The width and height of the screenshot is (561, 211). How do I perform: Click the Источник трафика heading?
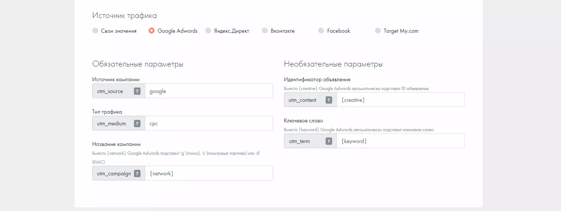click(x=124, y=15)
